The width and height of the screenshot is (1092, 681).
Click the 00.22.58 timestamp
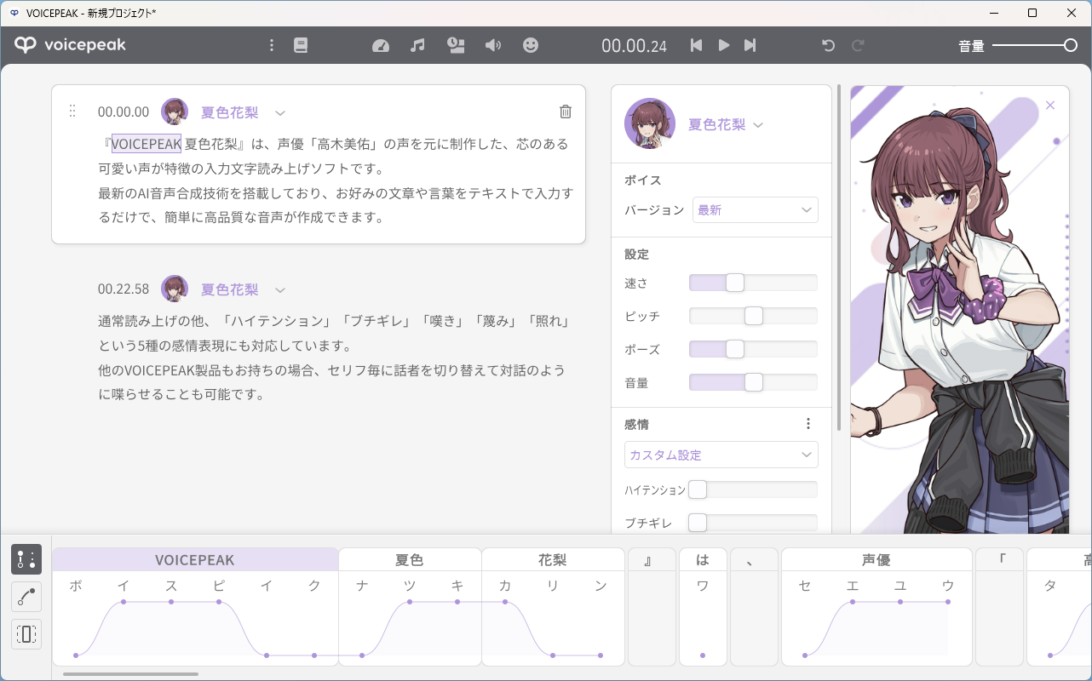124,289
